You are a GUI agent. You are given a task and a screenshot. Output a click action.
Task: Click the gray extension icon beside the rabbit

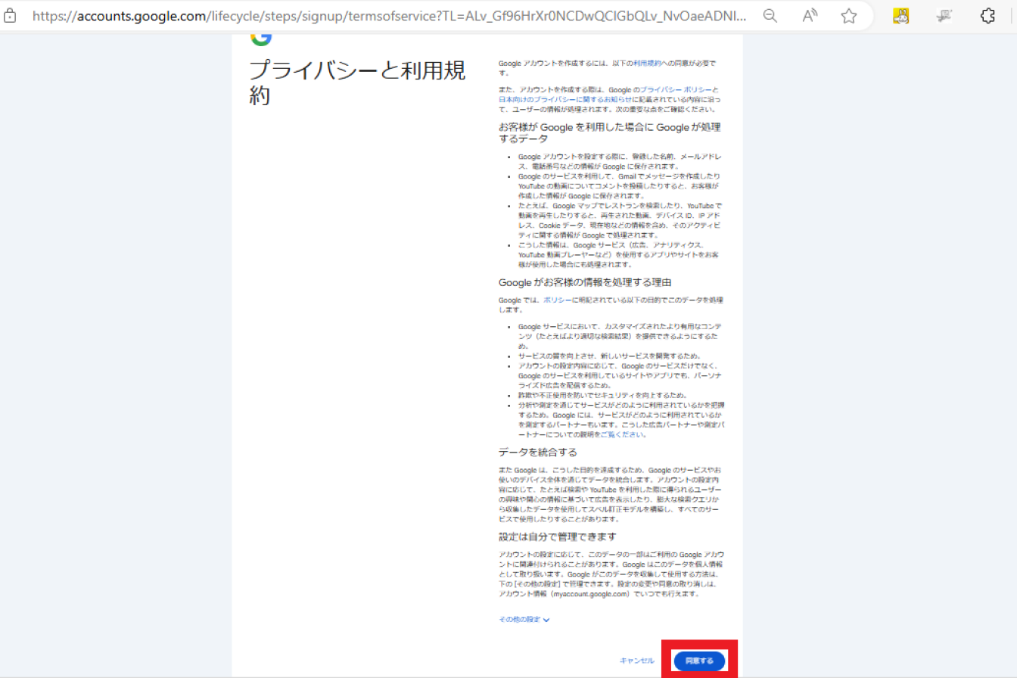click(943, 16)
